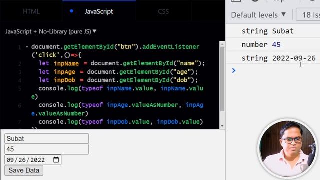
Task: Click scrollbar up arrow in code editor
Action: 222,44
